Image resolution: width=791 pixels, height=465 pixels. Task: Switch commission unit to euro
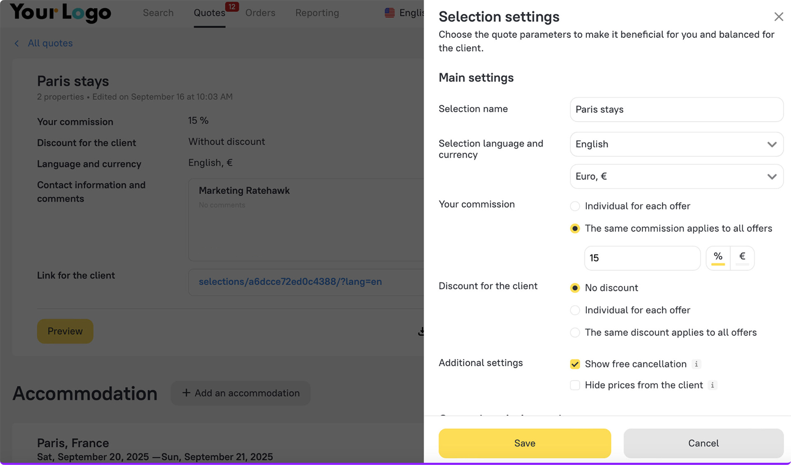742,258
